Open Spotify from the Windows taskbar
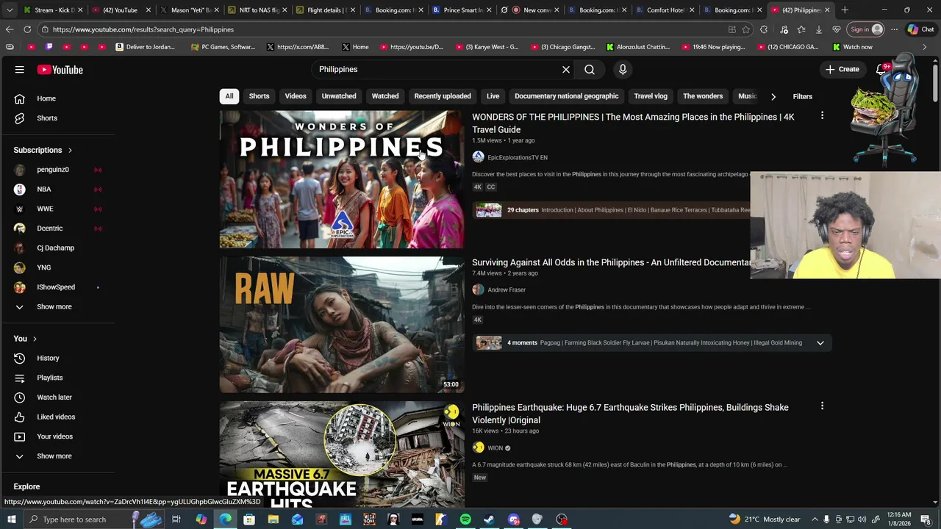This screenshot has height=529, width=941. pyautogui.click(x=465, y=519)
